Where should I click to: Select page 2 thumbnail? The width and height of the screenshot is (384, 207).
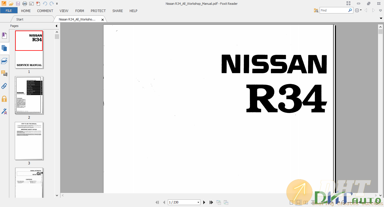tap(29, 95)
